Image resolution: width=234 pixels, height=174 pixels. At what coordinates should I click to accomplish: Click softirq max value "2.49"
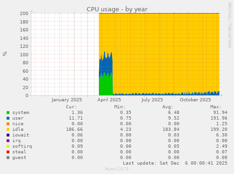coord(222,146)
